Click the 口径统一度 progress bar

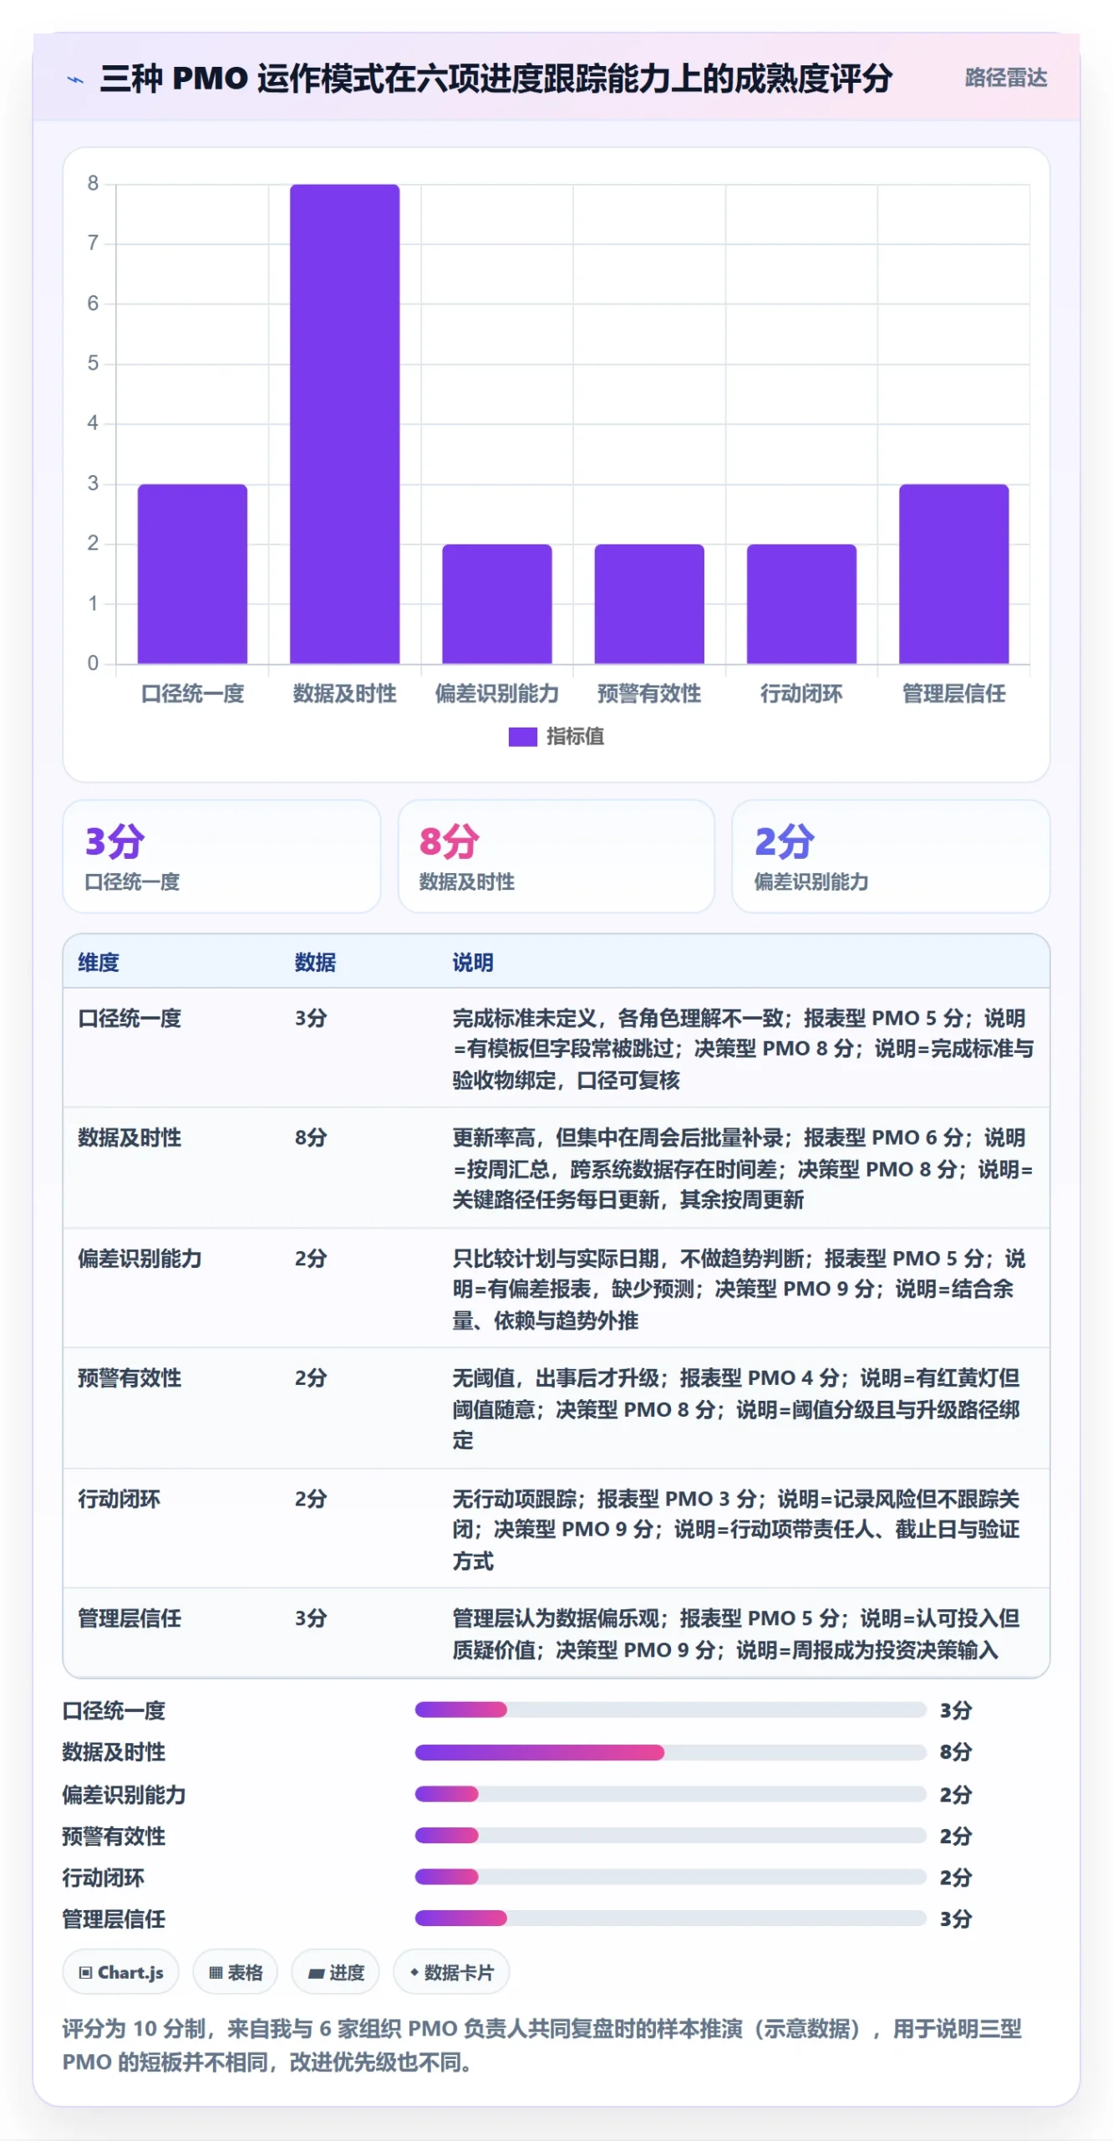click(670, 1709)
